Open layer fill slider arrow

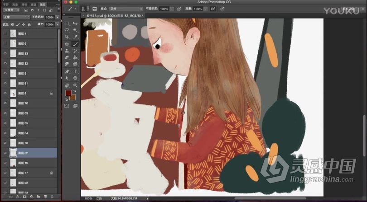click(58, 24)
